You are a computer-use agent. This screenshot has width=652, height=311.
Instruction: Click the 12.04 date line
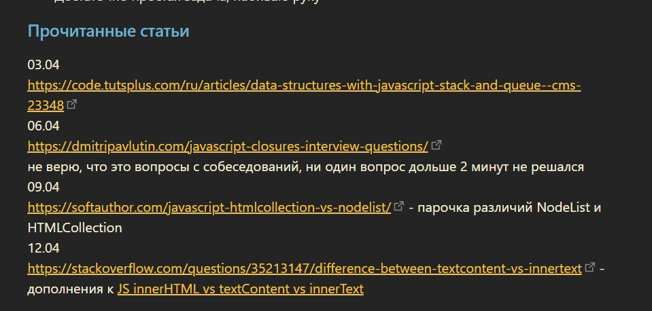coord(44,248)
